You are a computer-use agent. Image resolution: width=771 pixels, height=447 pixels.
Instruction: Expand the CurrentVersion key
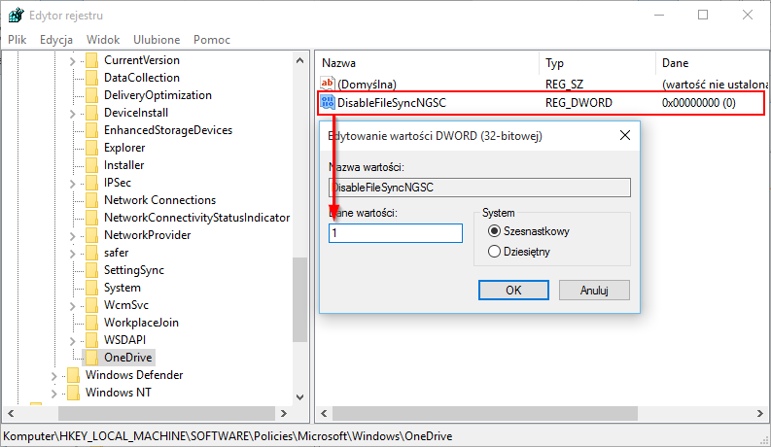(x=72, y=61)
